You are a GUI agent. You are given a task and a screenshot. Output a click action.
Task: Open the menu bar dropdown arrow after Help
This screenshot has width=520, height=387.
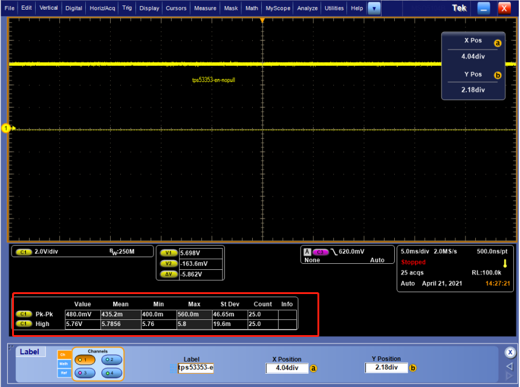[374, 8]
